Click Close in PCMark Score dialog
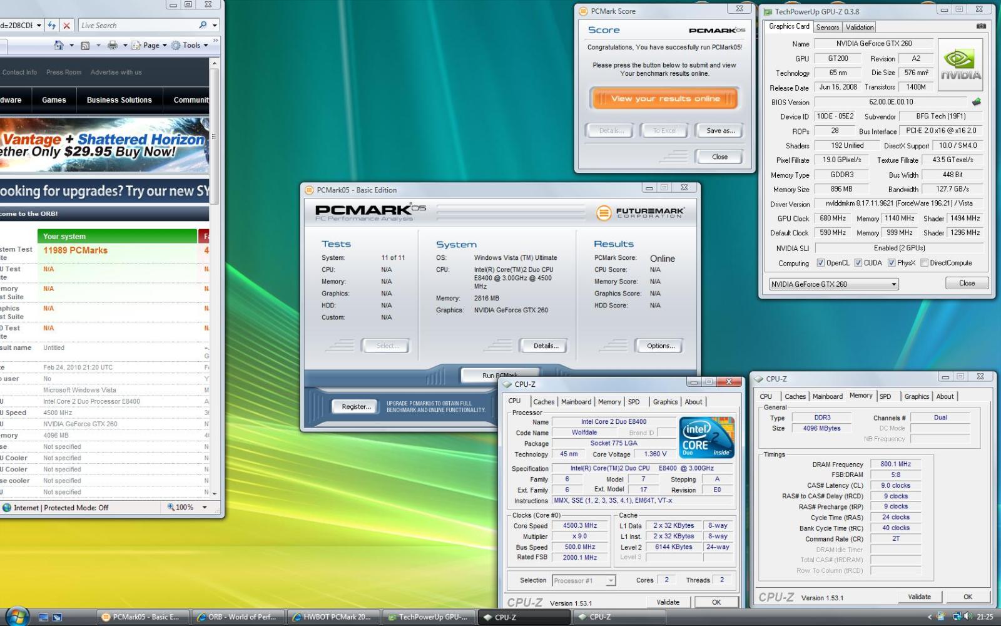This screenshot has width=1001, height=626. click(719, 156)
